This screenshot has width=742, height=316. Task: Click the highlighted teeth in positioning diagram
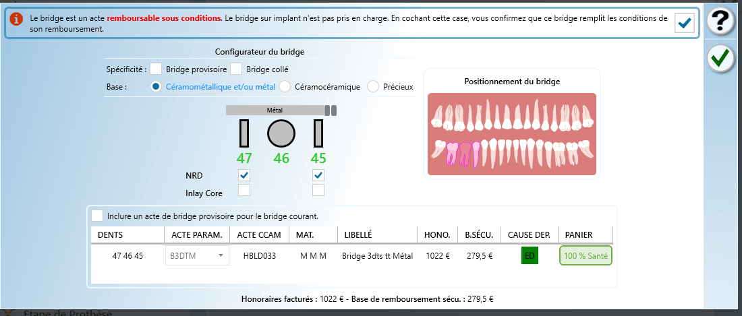pyautogui.click(x=463, y=154)
